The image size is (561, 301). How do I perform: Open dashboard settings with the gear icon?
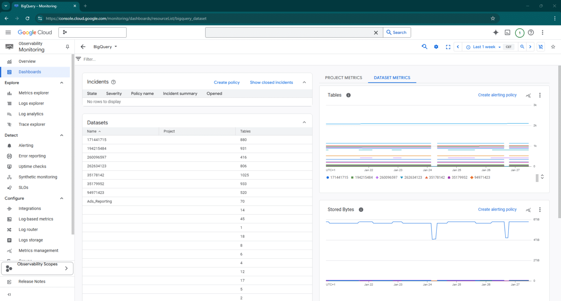436,47
